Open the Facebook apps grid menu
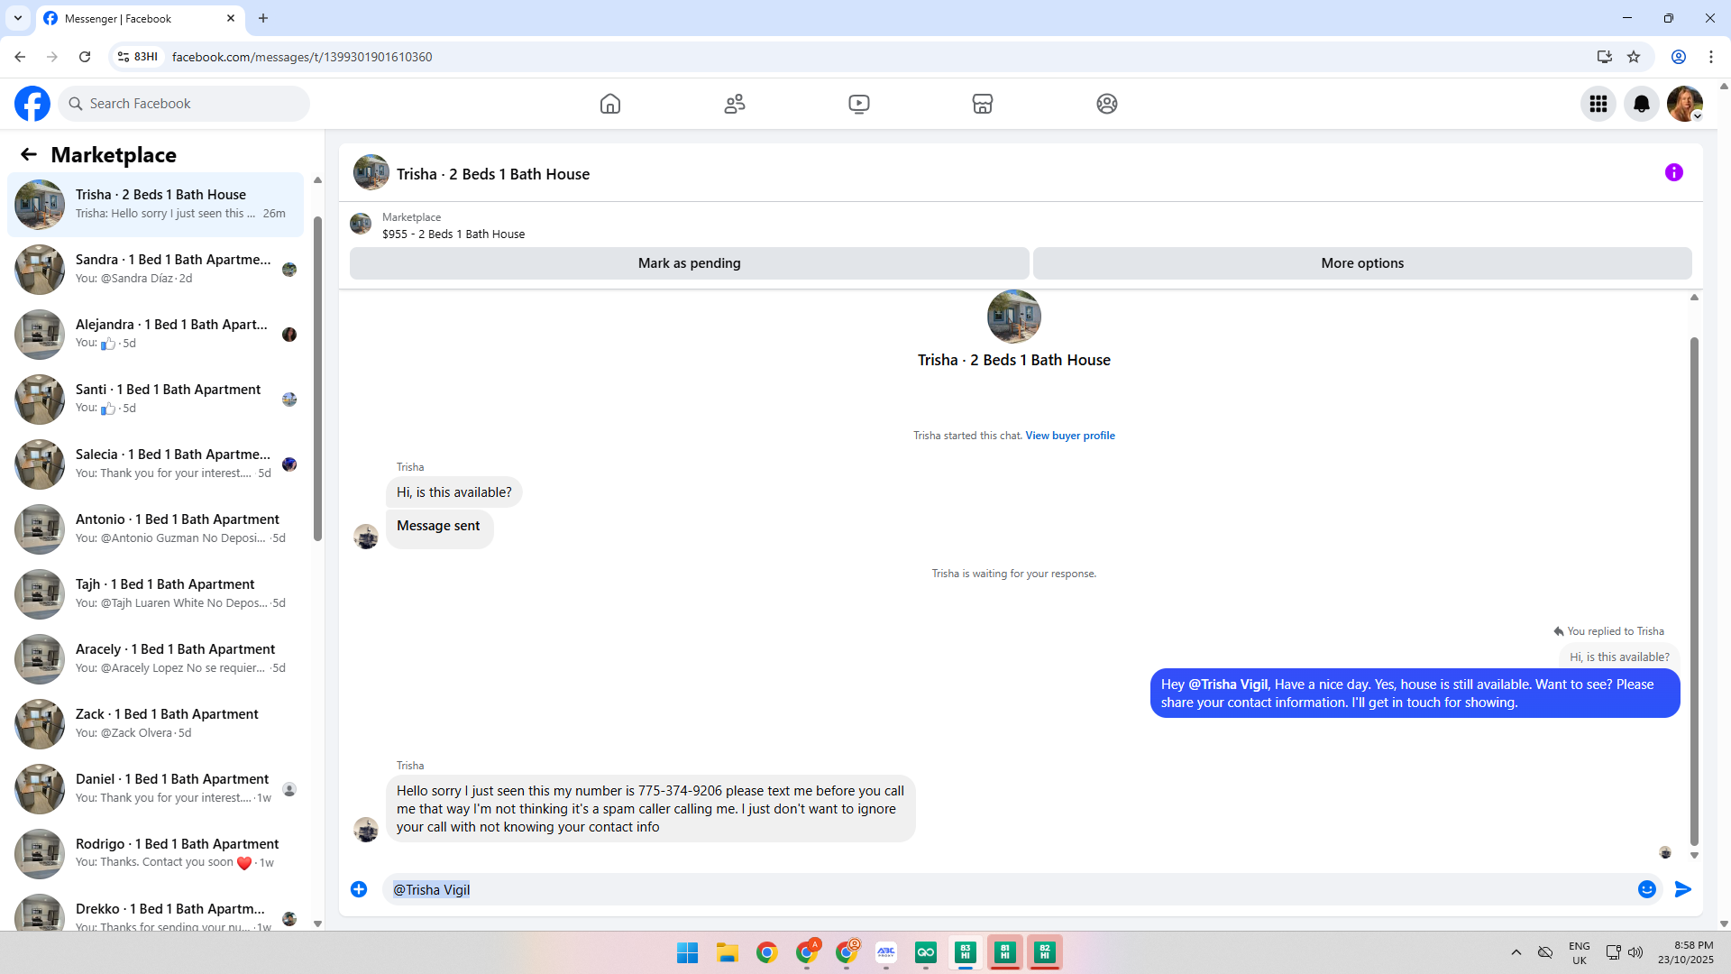Viewport: 1731px width, 974px height. click(x=1598, y=104)
